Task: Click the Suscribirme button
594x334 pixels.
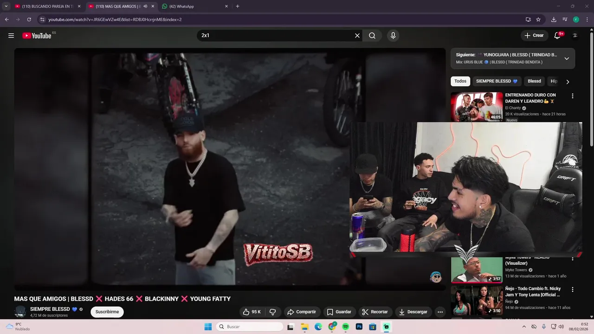Action: (x=107, y=312)
